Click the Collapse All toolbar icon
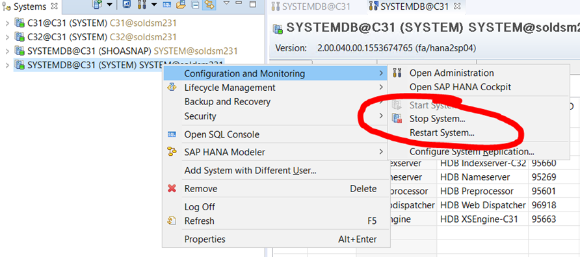The image size is (580, 257). click(x=195, y=5)
